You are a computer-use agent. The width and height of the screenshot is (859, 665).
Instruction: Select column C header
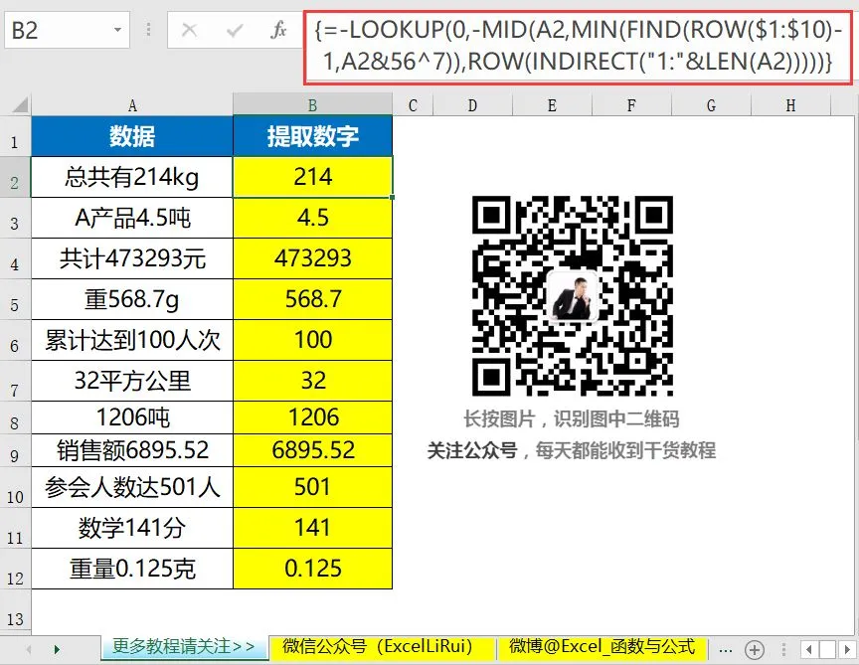click(x=413, y=104)
